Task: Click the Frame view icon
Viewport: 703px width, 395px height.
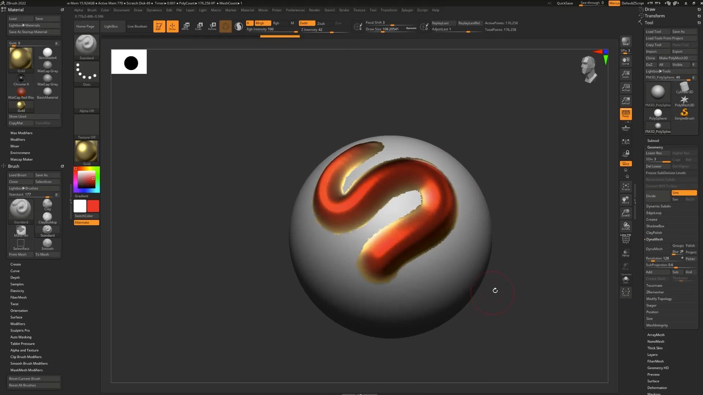Action: coord(626,187)
